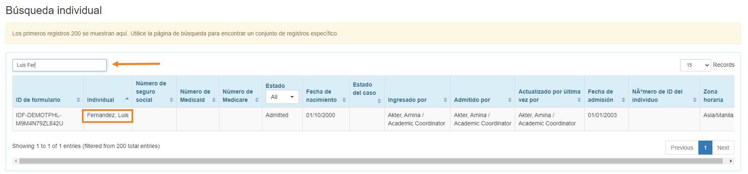Click the Previous pagination button
Screen dimensions: 748x174
point(682,148)
